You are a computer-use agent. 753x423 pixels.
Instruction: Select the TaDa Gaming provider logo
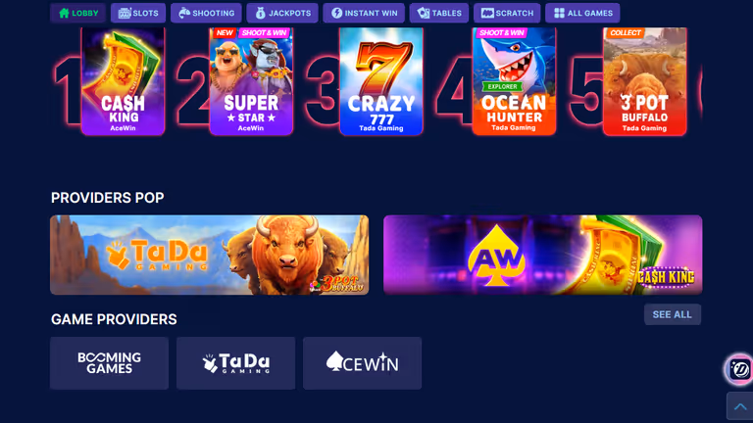[235, 363]
